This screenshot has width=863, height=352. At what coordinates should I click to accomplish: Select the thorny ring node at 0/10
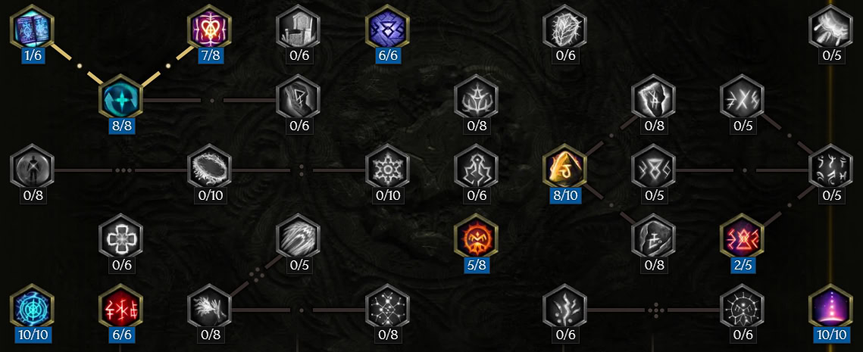coord(210,167)
